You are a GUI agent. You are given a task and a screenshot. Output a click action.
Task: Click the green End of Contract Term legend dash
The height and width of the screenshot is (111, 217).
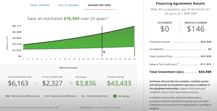click(x=83, y=96)
